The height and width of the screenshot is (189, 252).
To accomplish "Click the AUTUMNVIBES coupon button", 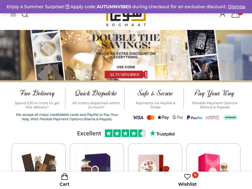I will tap(126, 75).
